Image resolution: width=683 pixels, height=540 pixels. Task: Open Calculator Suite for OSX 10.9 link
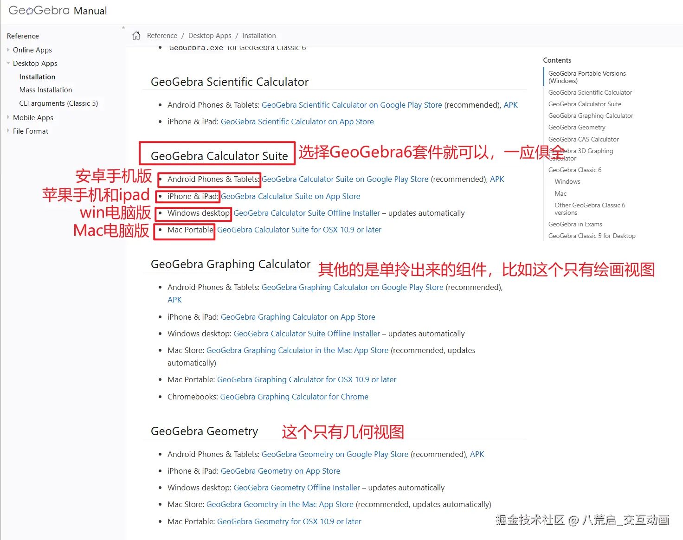coord(299,230)
